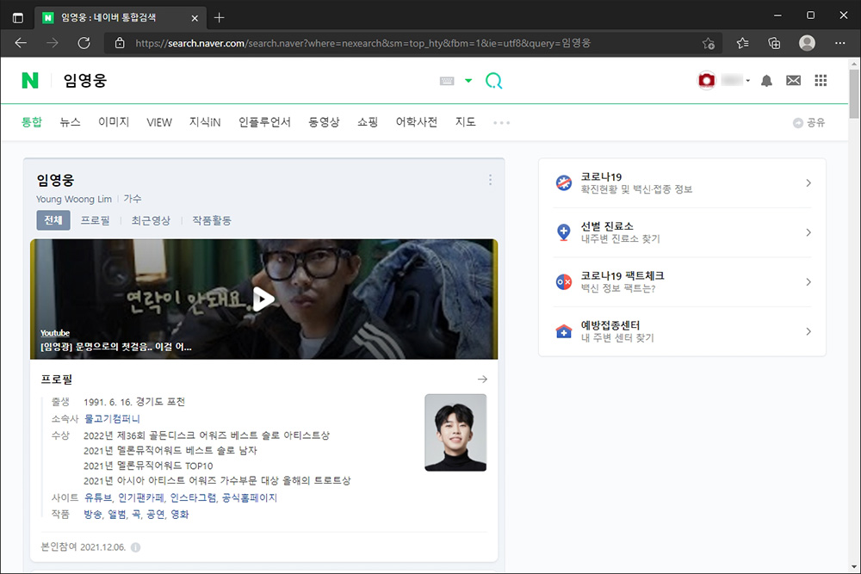The width and height of the screenshot is (861, 574).
Task: Expand the search history dropdown arrow
Action: click(x=468, y=81)
